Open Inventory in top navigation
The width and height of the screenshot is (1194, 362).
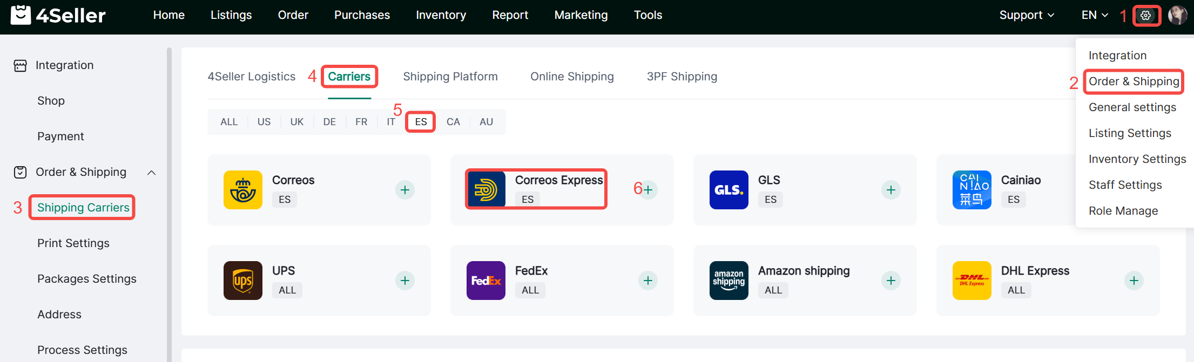(x=441, y=15)
